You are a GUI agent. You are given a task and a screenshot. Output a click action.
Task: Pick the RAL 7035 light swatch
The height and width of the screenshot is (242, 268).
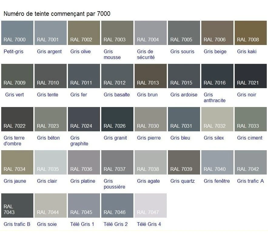click(51, 162)
